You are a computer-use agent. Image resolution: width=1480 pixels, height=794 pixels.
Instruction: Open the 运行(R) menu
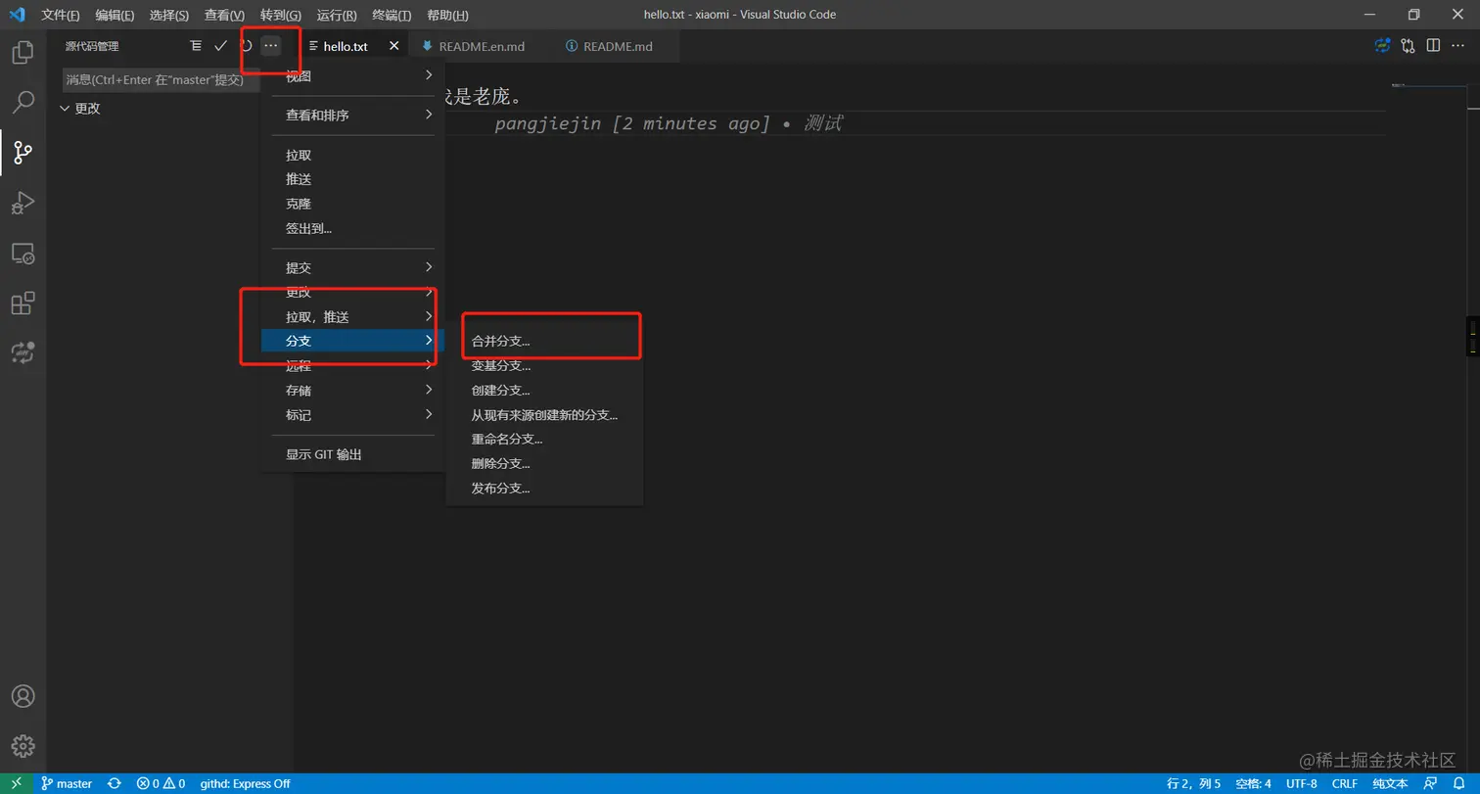tap(337, 15)
